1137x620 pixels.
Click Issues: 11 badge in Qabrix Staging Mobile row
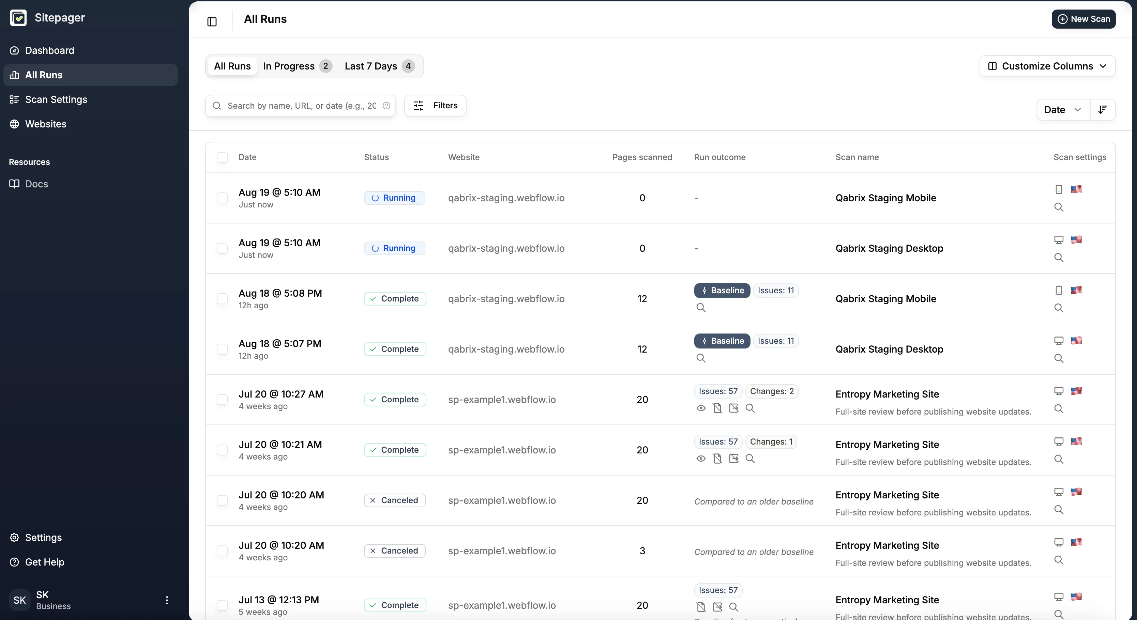point(776,290)
